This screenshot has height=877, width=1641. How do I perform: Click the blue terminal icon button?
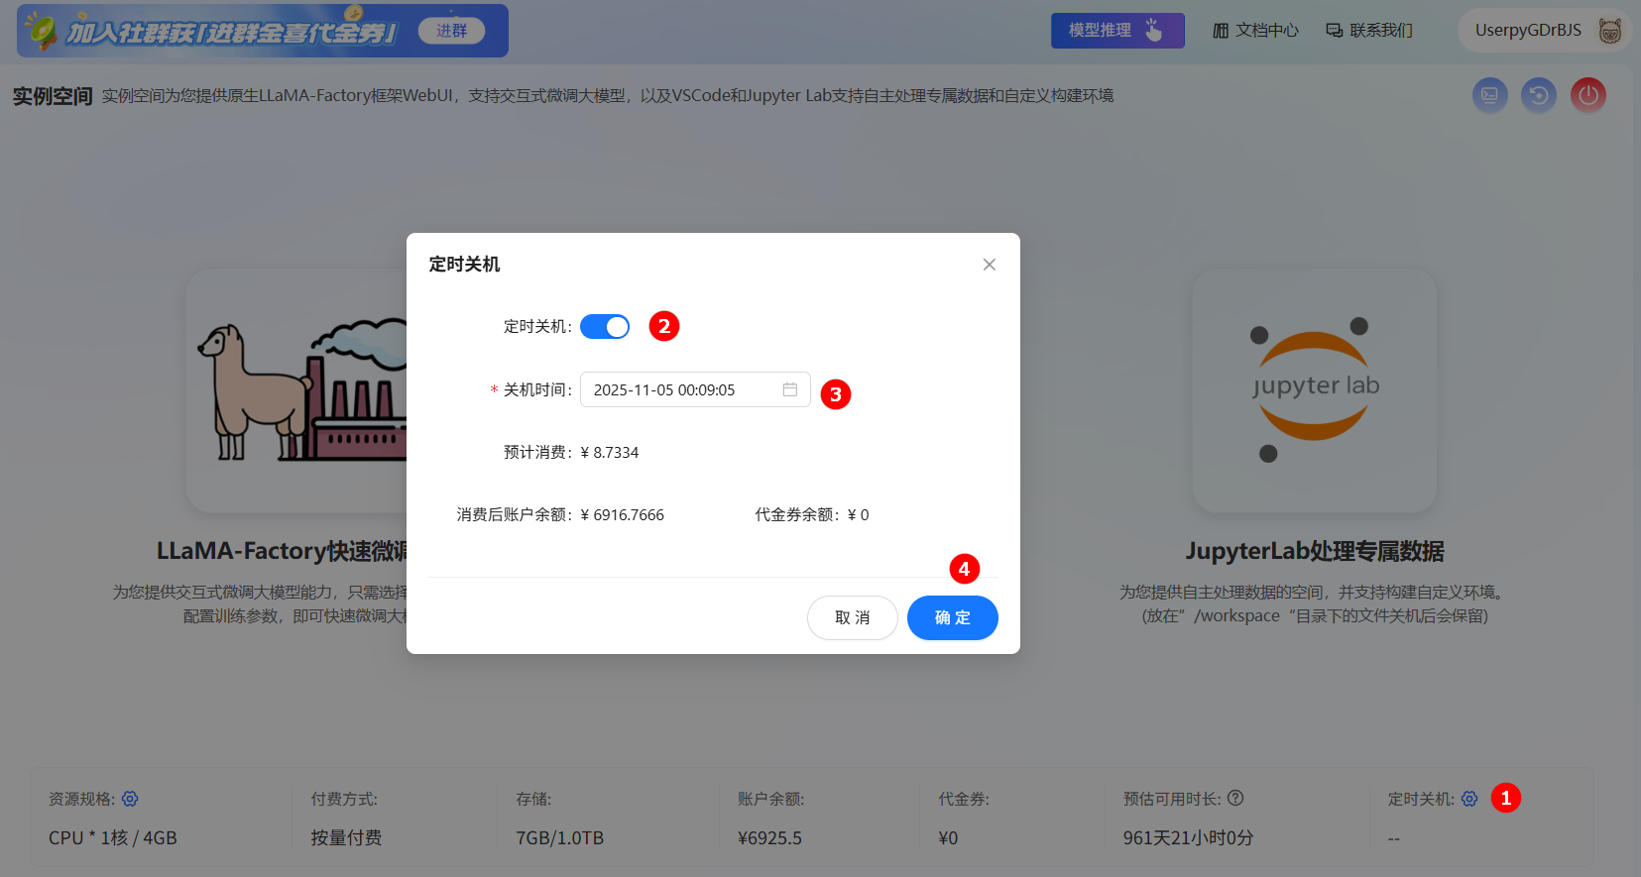click(x=1489, y=95)
